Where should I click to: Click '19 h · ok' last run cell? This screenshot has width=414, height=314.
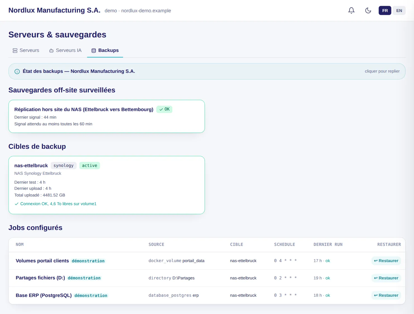pyautogui.click(x=322, y=278)
